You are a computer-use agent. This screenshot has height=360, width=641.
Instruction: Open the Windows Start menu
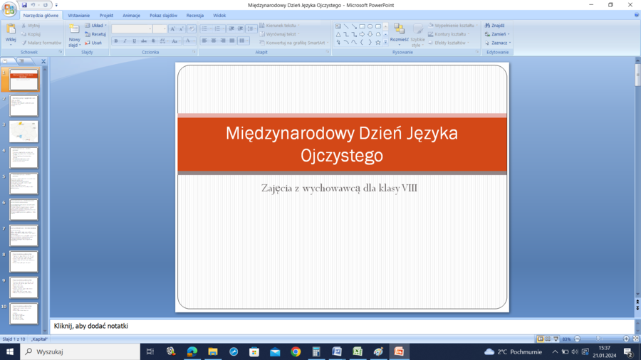click(x=10, y=351)
